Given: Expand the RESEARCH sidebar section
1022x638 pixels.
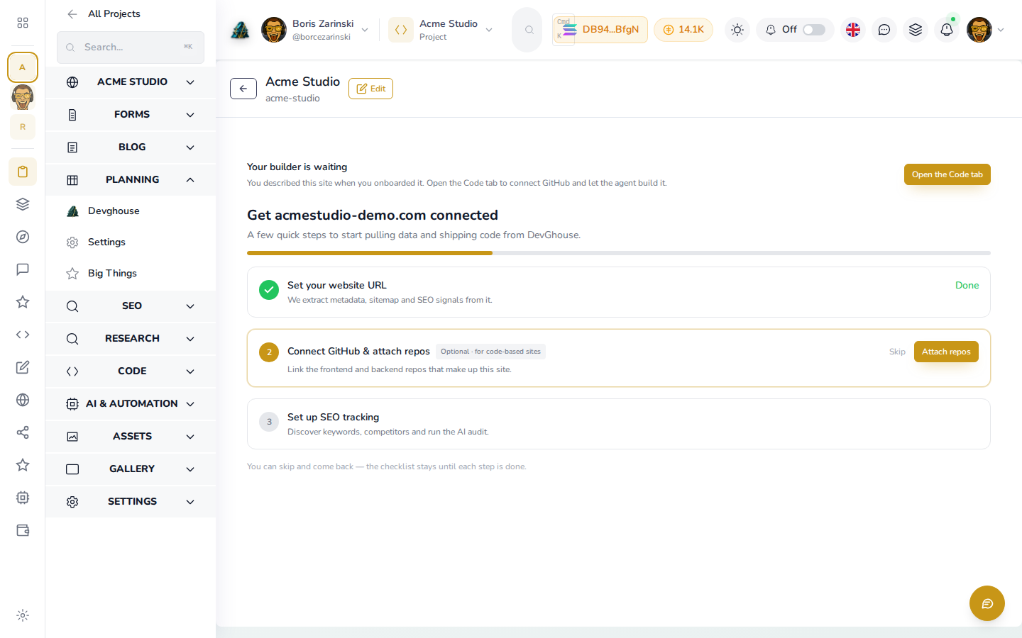Looking at the screenshot, I should [131, 339].
